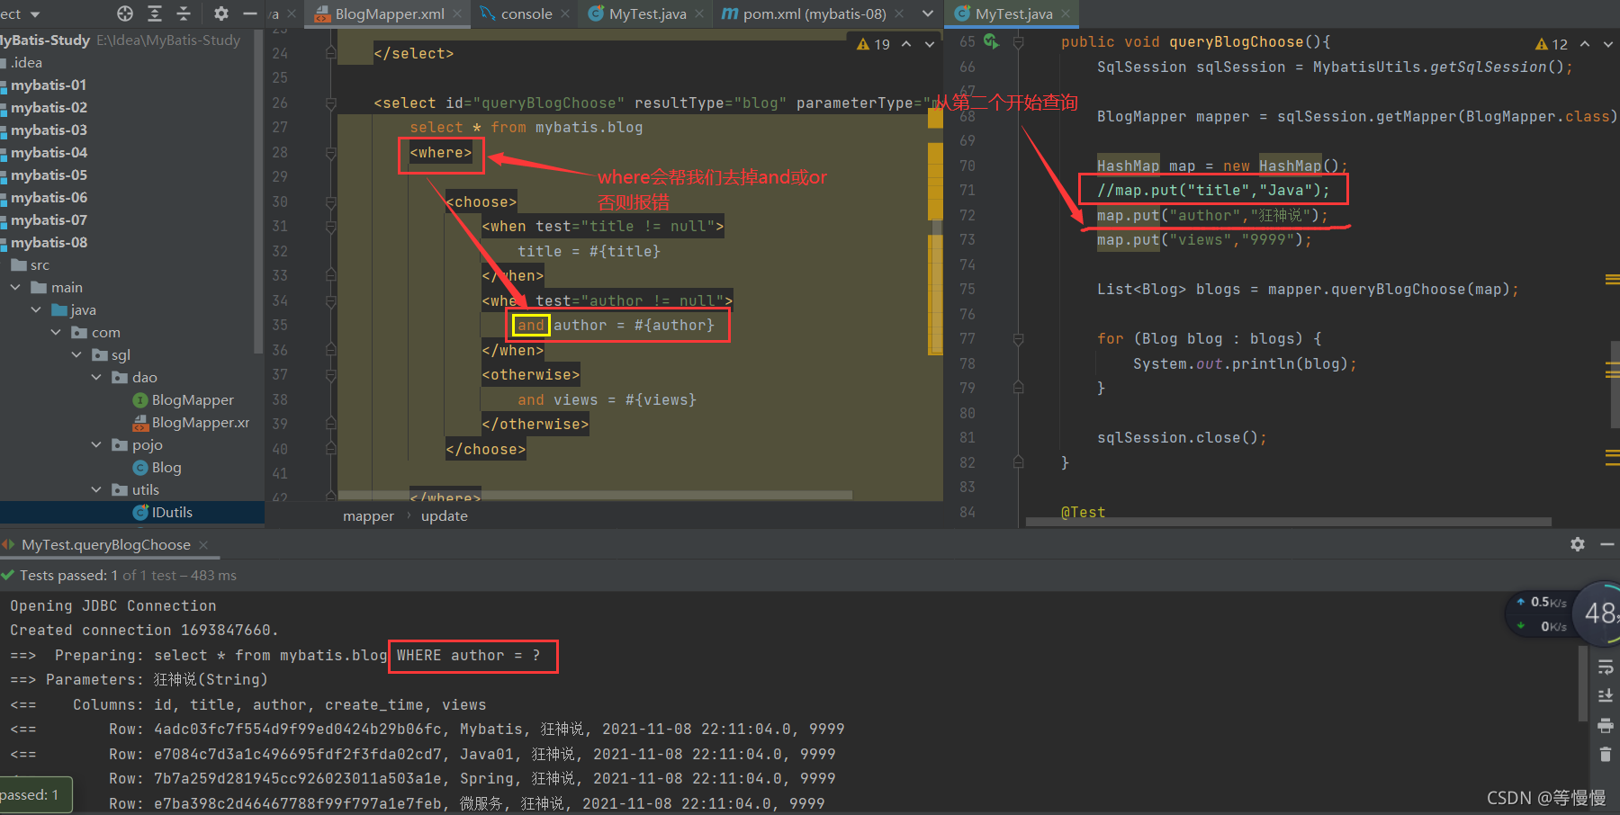Close the BlogMapper.xml tab
Viewport: 1620px width, 815px height.
pyautogui.click(x=457, y=13)
